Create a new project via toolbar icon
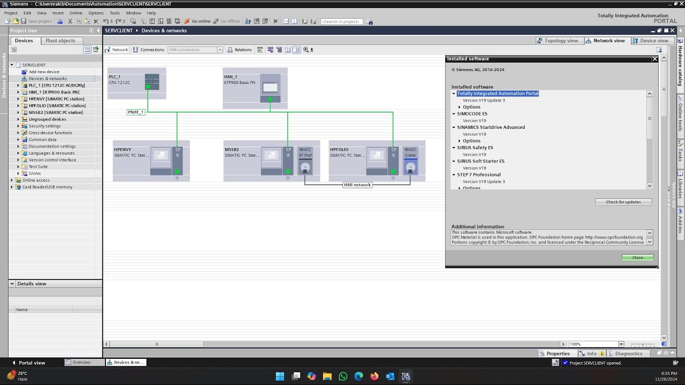This screenshot has width=685, height=385. click(7, 21)
